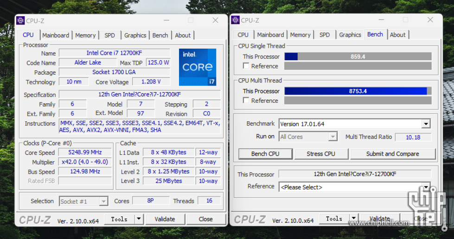Click Cores value 8P
Screen dimensions: 454x239
click(x=151, y=201)
